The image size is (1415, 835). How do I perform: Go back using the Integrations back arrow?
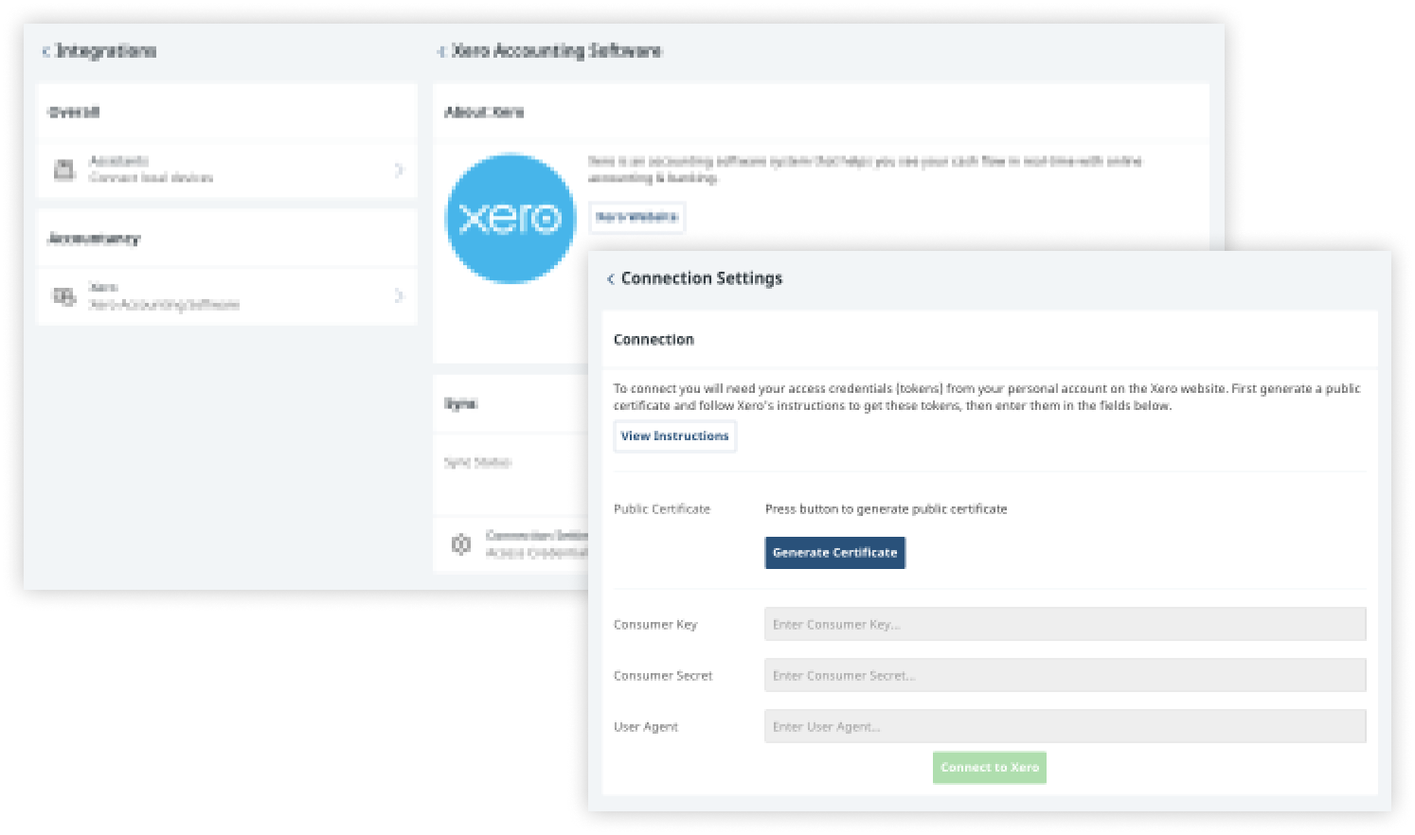tap(45, 51)
